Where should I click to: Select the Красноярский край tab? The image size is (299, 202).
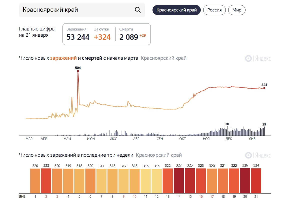point(176,10)
